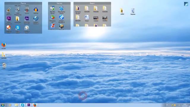The width and height of the screenshot is (190, 107).
Task: Click the feather icon in top-right desktop corner
Action: [x=186, y=4]
